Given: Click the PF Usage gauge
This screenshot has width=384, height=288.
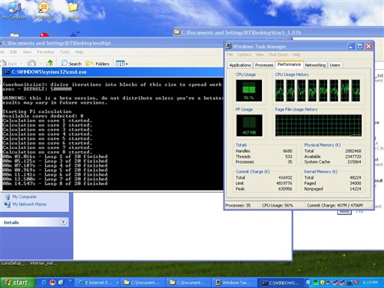Looking at the screenshot, I should click(249, 125).
